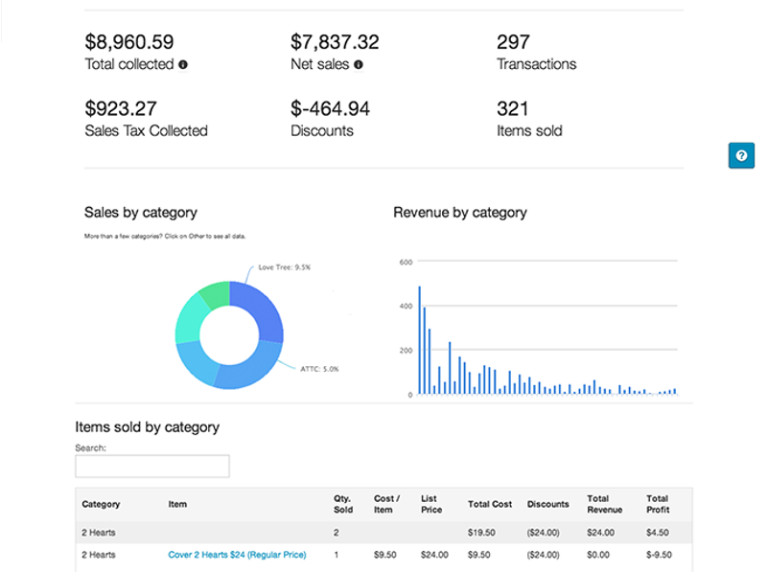Sort the table by Total Profit
Image resolution: width=767 pixels, height=572 pixels.
click(657, 503)
